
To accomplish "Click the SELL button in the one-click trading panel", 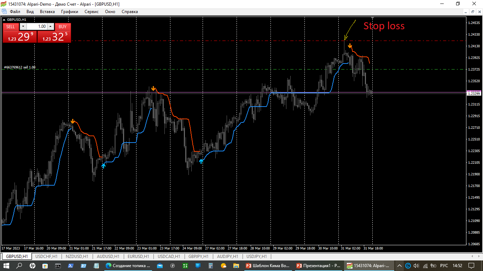I will coord(11,26).
